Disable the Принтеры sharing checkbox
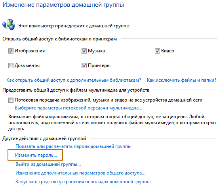 point(84,65)
